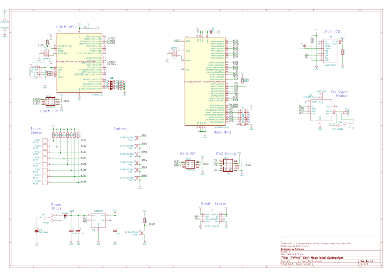This screenshot has width=392, height=277.
Task: Click the SW2 button switch symbol
Action: 137,138
